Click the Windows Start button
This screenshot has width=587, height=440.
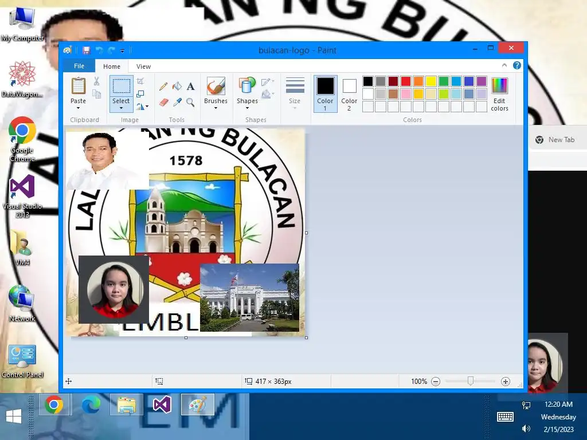click(x=14, y=416)
